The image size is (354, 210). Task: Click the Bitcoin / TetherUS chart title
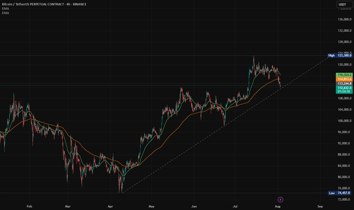pos(44,4)
